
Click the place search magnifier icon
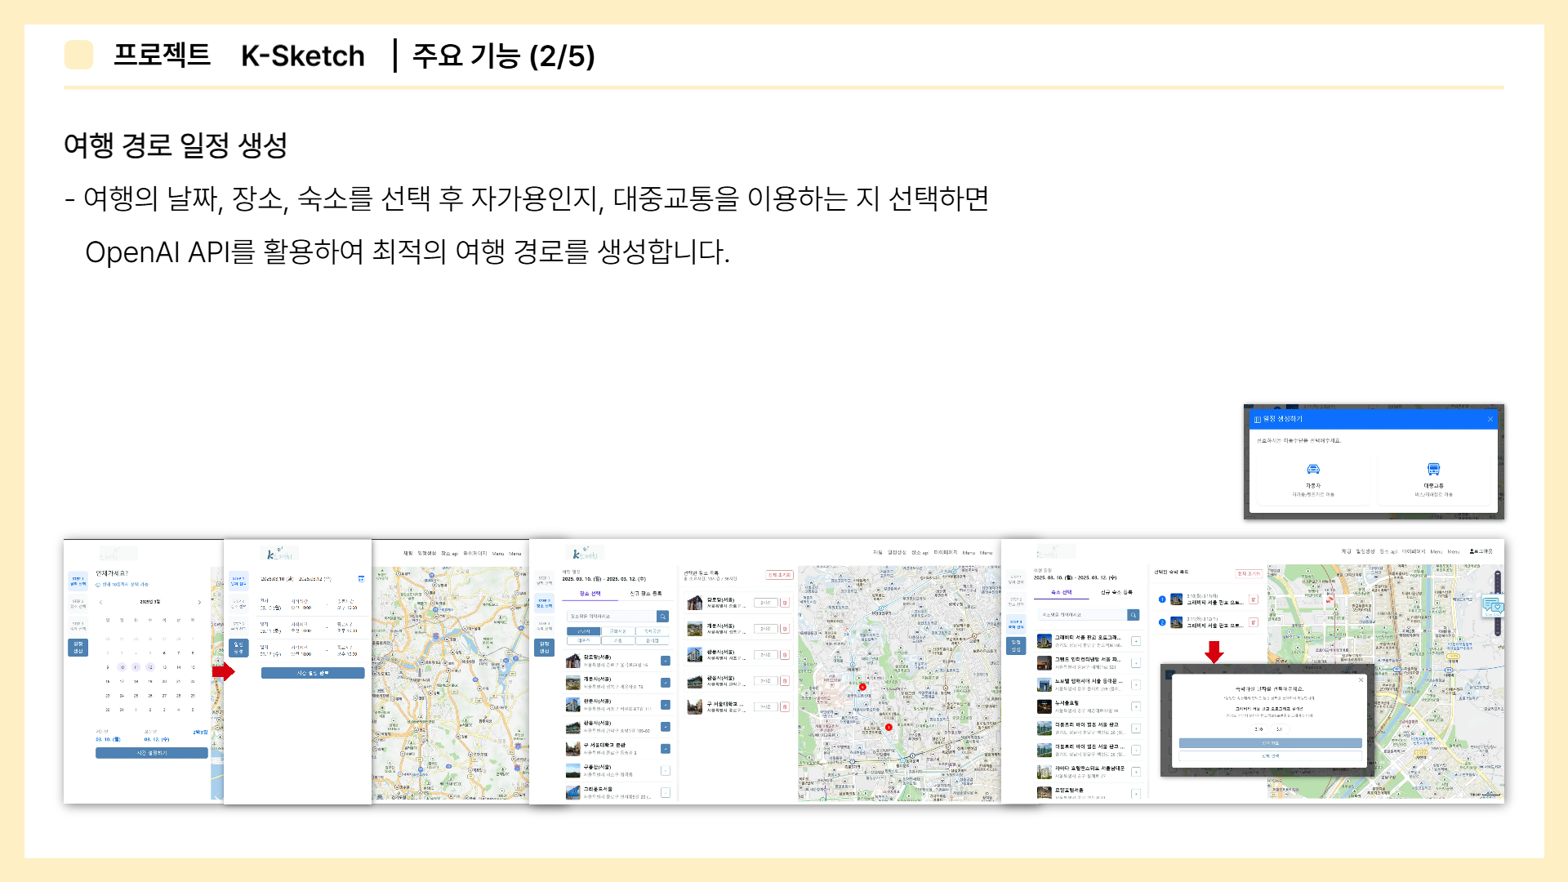pyautogui.click(x=663, y=617)
